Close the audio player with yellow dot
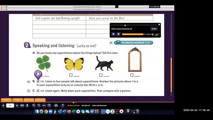 pyautogui.click(x=159, y=25)
